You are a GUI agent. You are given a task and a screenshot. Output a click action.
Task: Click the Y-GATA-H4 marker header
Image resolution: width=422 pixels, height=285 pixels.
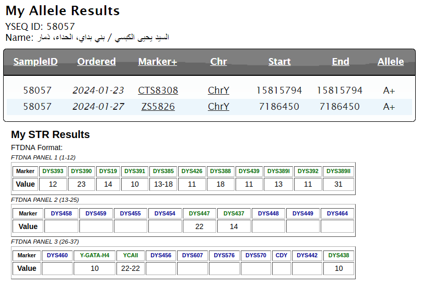95,255
